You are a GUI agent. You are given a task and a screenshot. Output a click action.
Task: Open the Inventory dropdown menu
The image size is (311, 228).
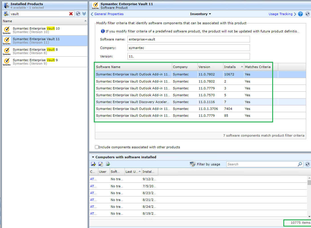200,14
